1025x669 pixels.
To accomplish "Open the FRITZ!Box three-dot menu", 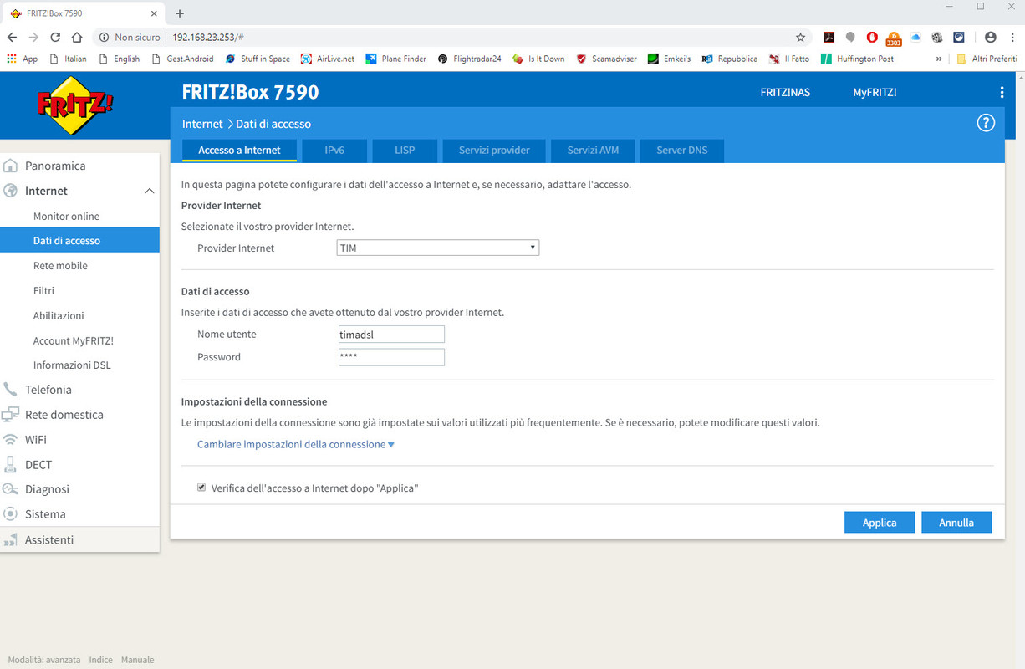I will click(1002, 92).
